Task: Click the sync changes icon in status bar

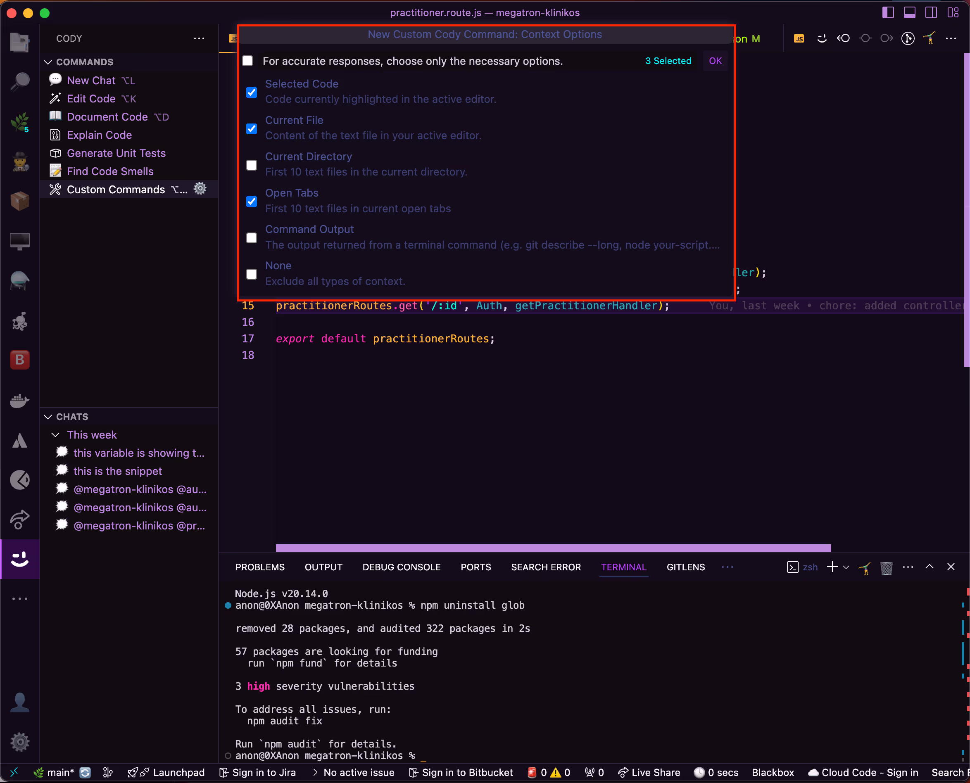Action: point(85,773)
